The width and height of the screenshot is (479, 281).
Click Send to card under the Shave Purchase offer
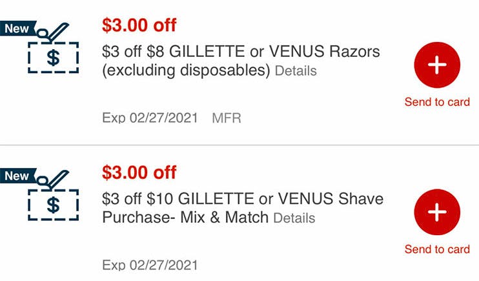pyautogui.click(x=437, y=249)
